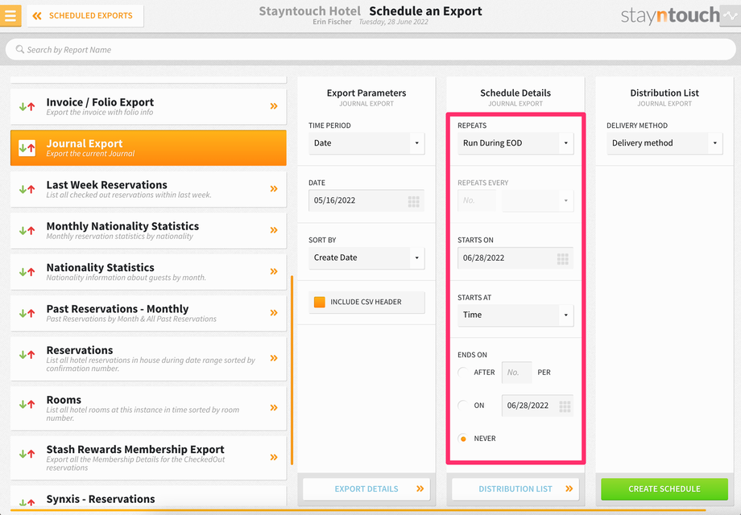Click the Distribution List button
741x515 pixels.
pos(515,489)
